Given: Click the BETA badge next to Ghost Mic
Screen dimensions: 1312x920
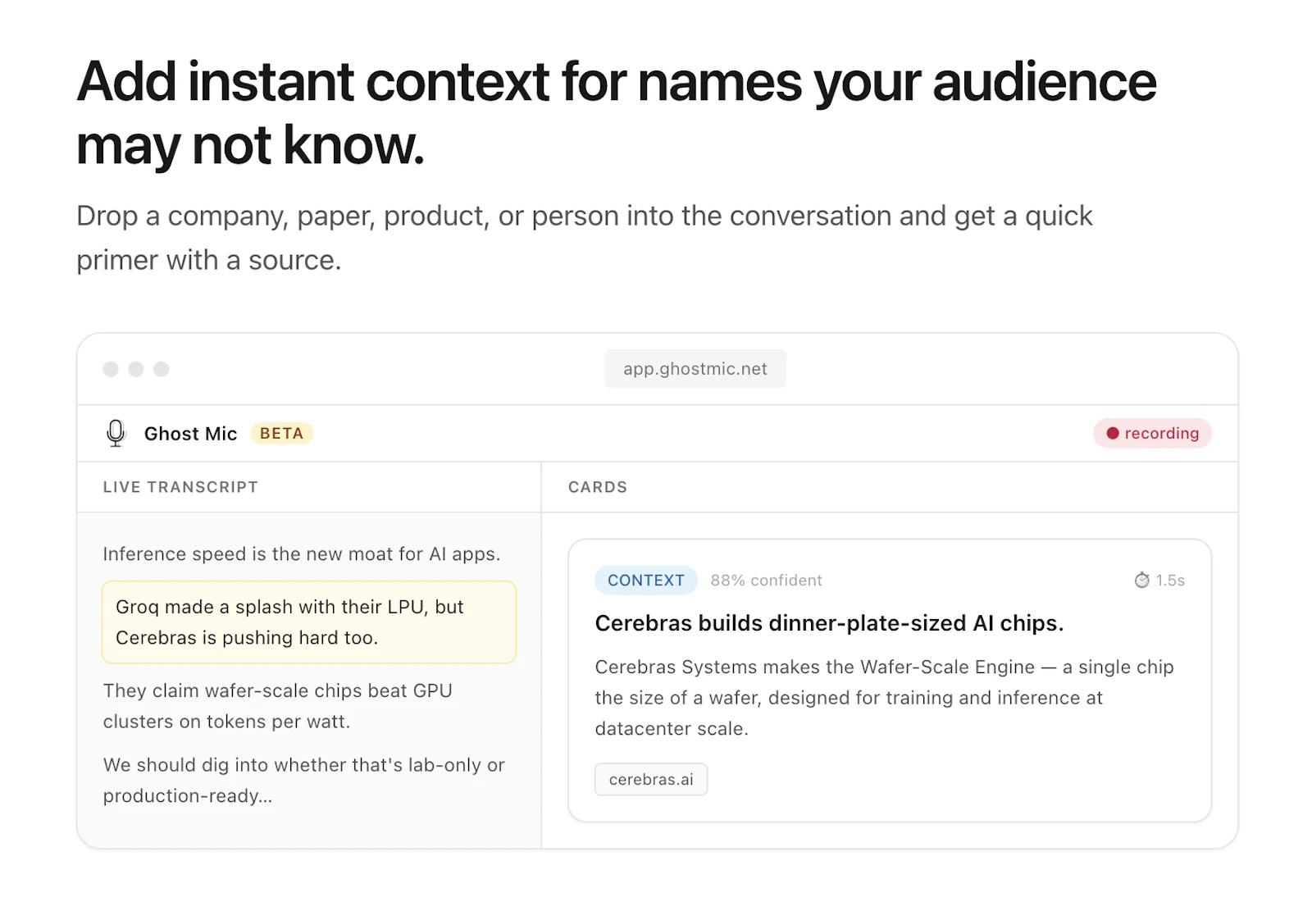Looking at the screenshot, I should (281, 433).
